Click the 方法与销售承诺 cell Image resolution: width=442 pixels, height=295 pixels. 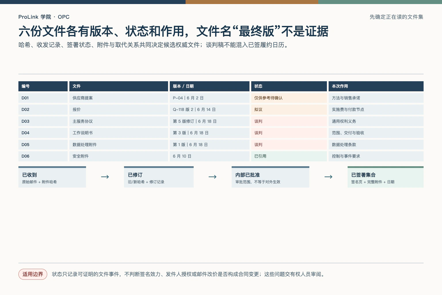tap(376, 98)
